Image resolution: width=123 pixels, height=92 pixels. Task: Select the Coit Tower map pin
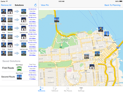point(107,34)
